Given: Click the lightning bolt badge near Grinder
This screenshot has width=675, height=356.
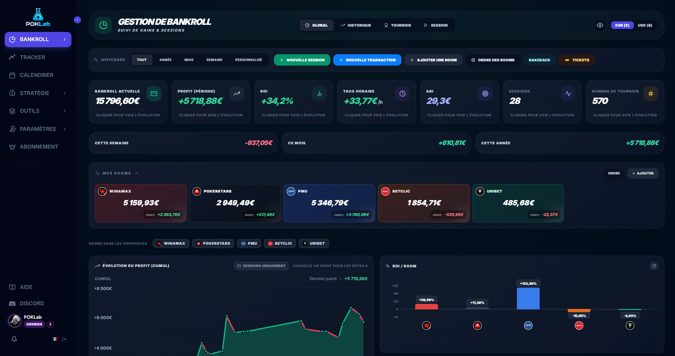Looking at the screenshot, I should pyautogui.click(x=50, y=324).
